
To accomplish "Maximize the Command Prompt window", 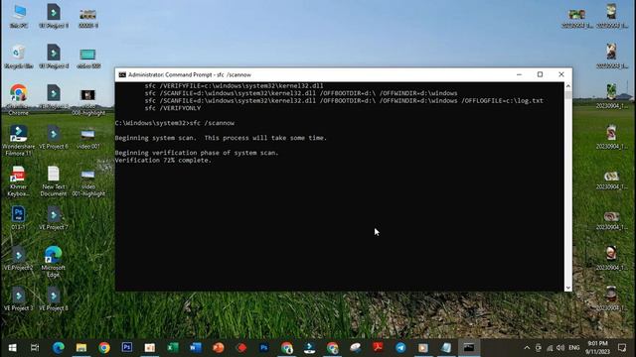I will [x=540, y=75].
